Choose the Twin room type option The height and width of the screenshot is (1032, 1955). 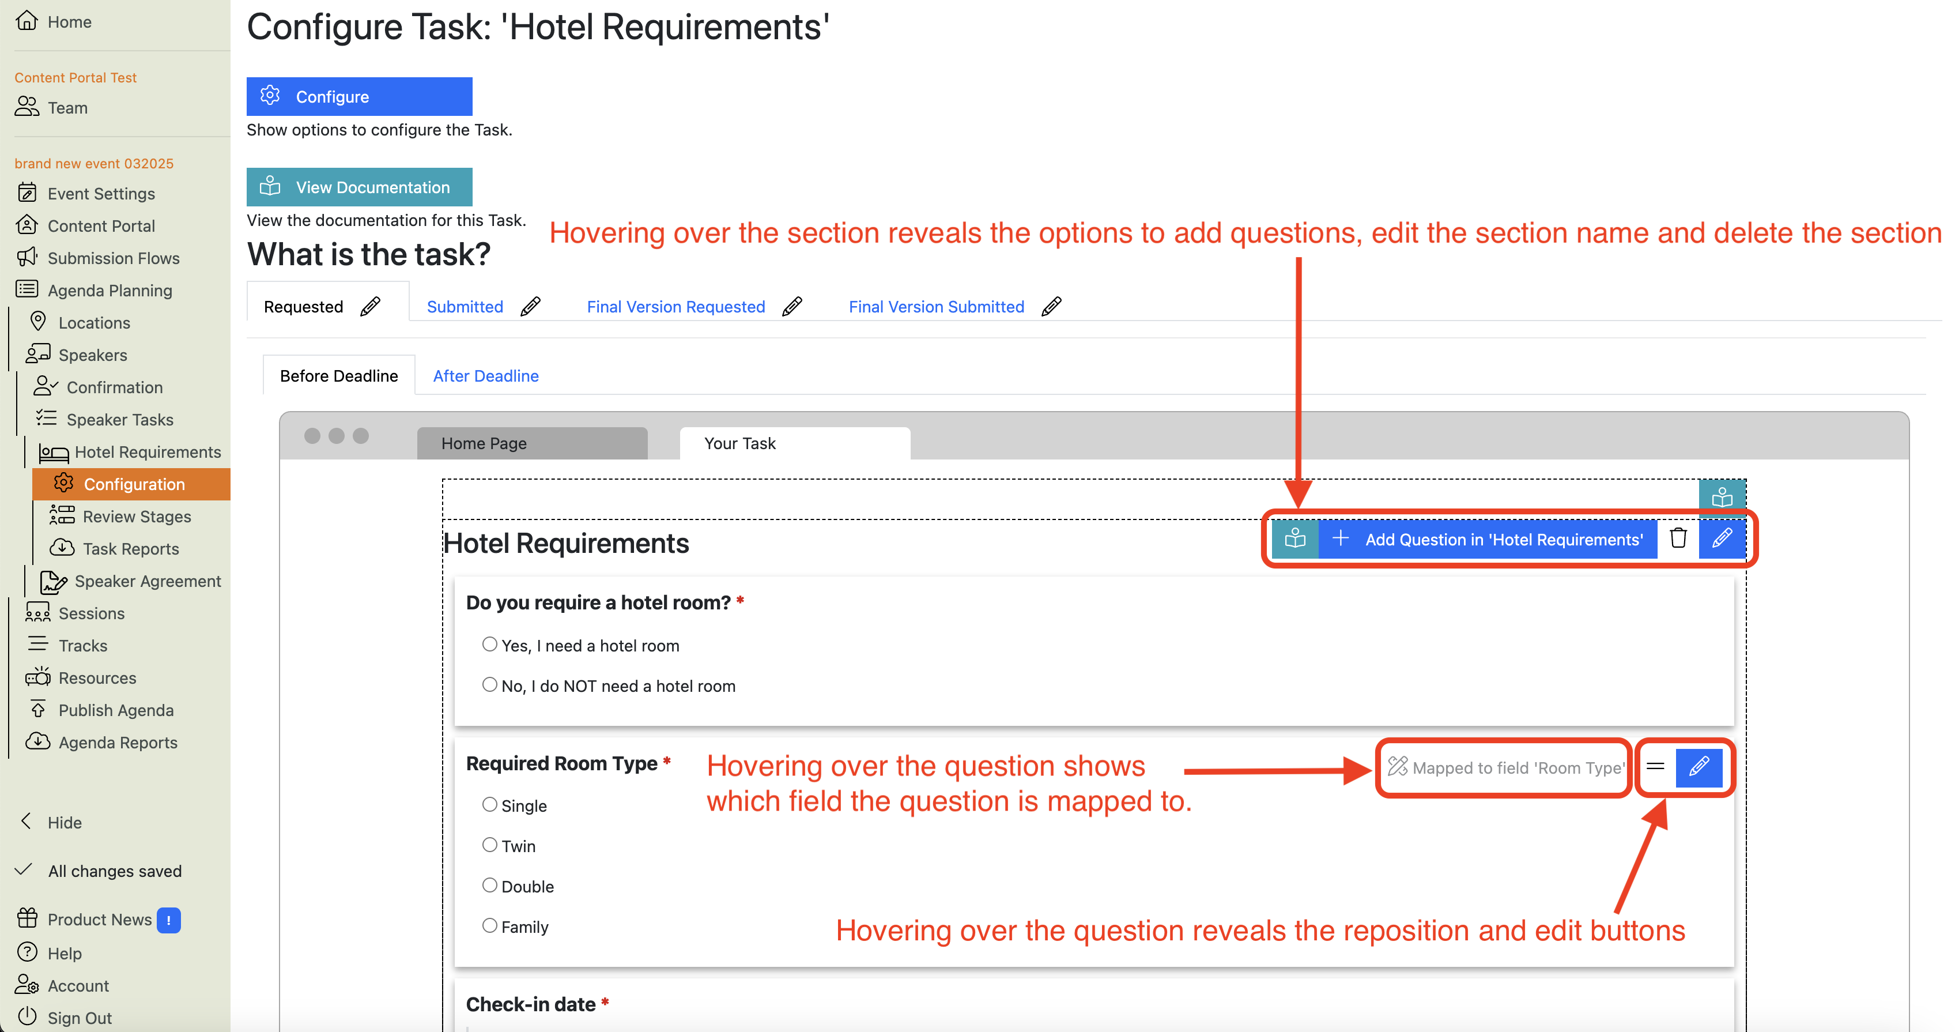pyautogui.click(x=489, y=845)
